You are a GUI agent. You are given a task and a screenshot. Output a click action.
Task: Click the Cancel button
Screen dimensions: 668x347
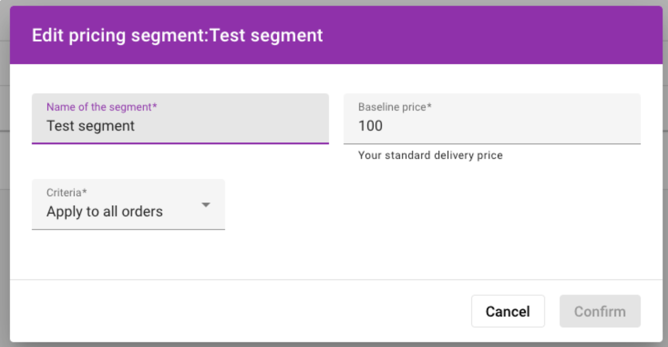507,311
